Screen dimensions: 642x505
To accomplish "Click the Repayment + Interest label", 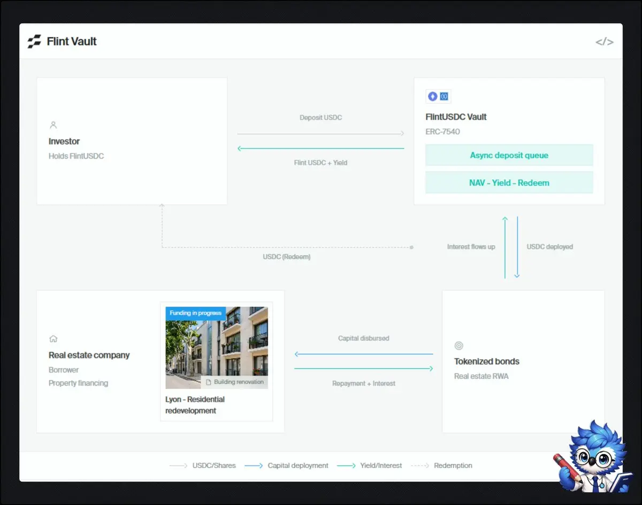I will pos(364,384).
